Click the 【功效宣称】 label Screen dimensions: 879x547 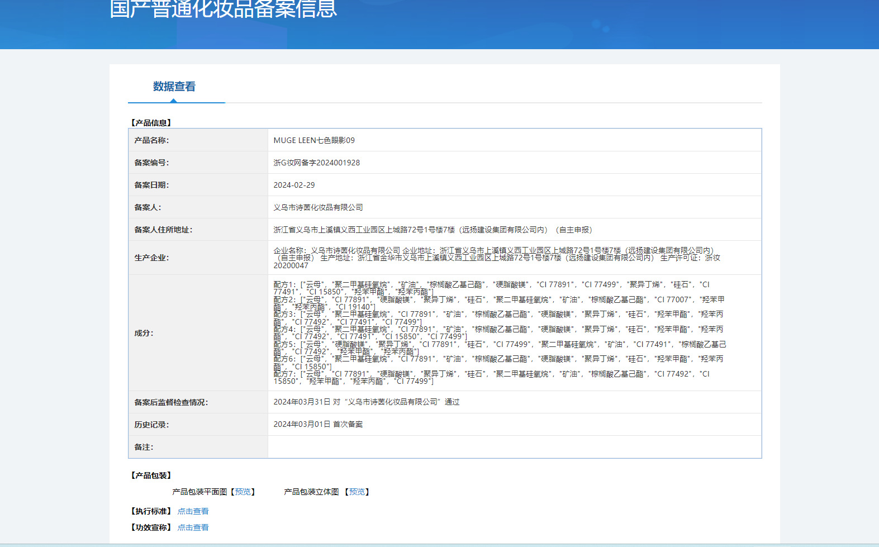pos(151,527)
